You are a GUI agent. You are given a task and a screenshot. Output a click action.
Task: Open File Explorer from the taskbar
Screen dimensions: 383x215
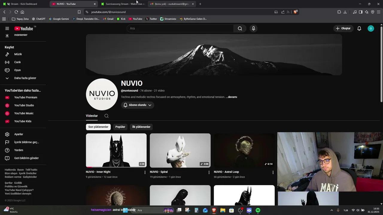[223, 210]
